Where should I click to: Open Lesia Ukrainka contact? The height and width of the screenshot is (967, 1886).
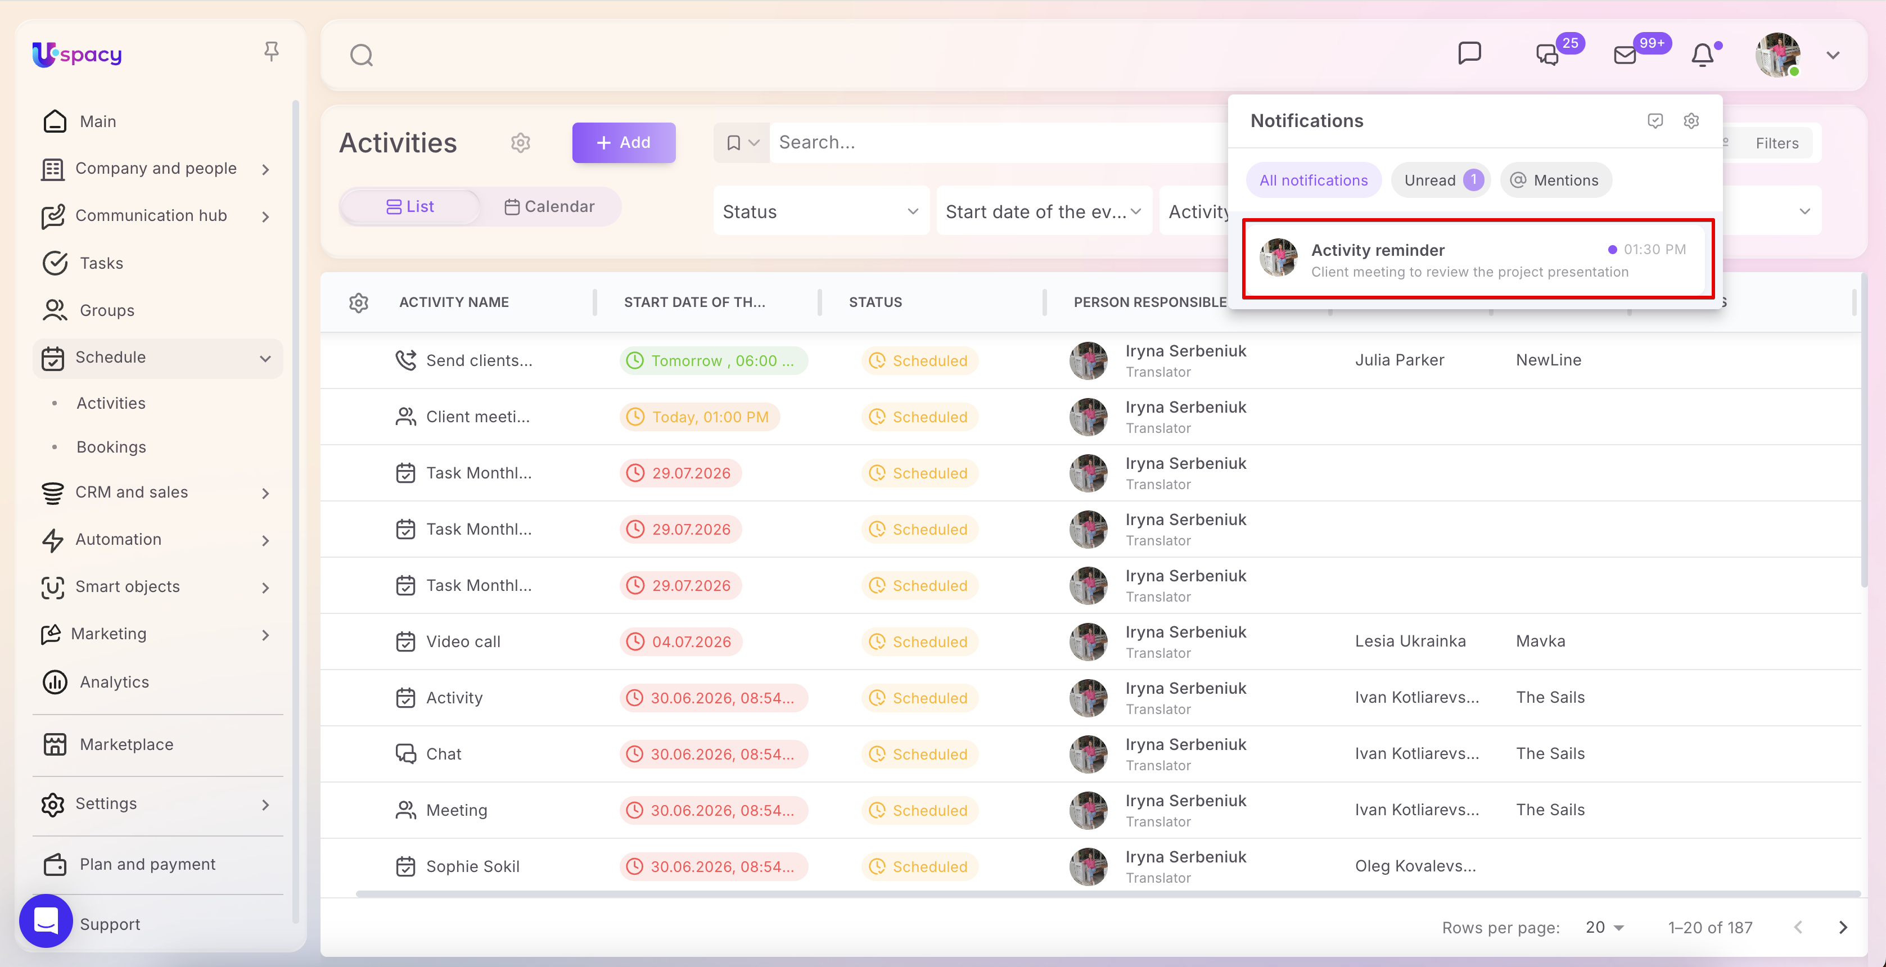pos(1410,641)
